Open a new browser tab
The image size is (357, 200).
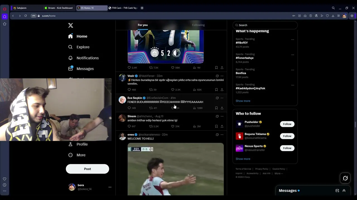point(142,8)
